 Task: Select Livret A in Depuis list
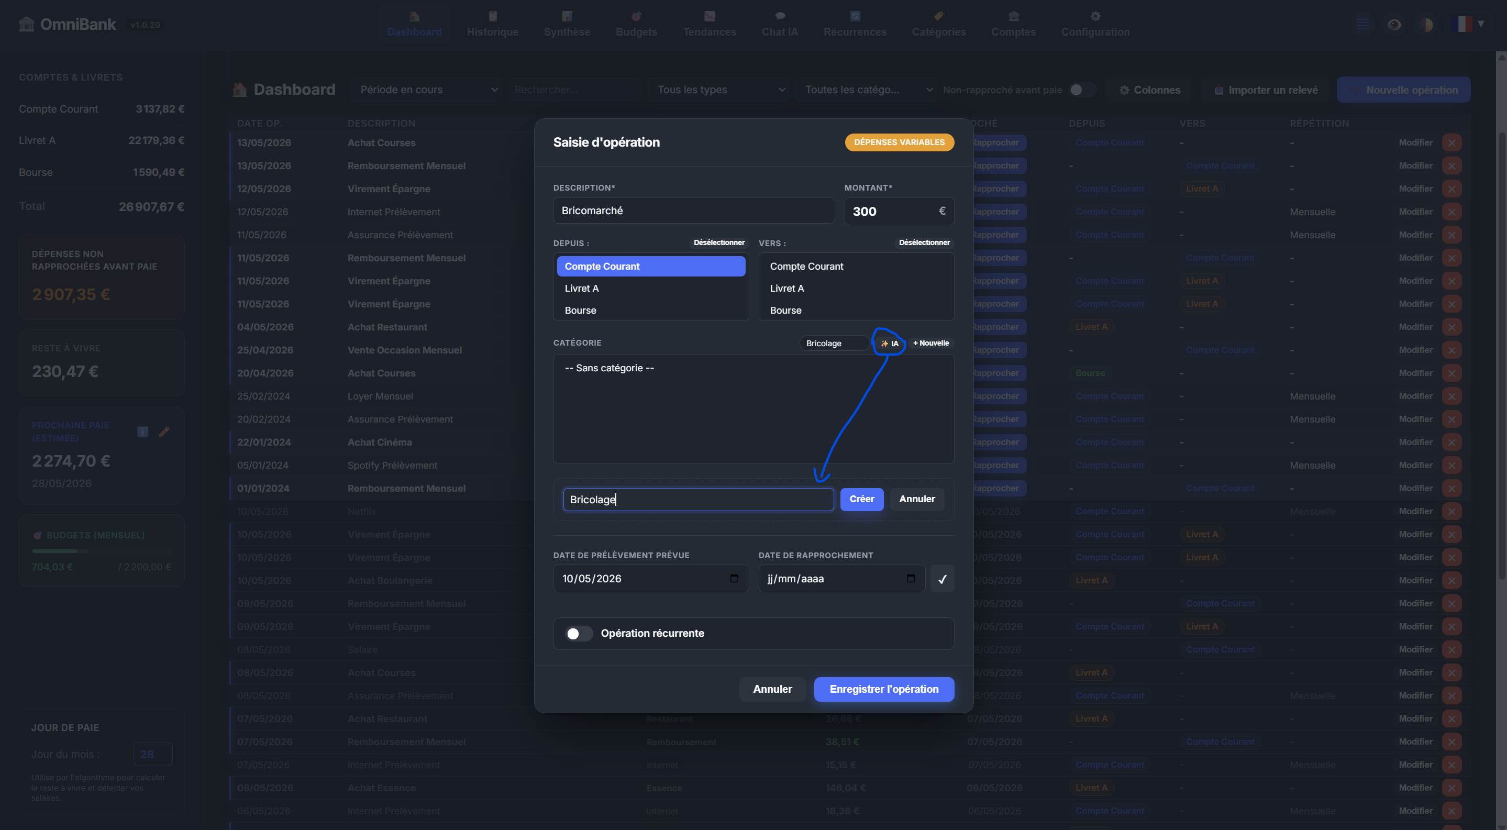pyautogui.click(x=650, y=289)
